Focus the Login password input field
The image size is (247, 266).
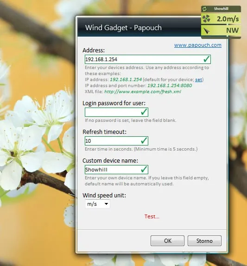116,112
